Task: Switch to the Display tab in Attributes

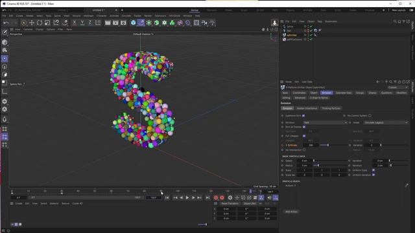Action: pyautogui.click(x=372, y=93)
